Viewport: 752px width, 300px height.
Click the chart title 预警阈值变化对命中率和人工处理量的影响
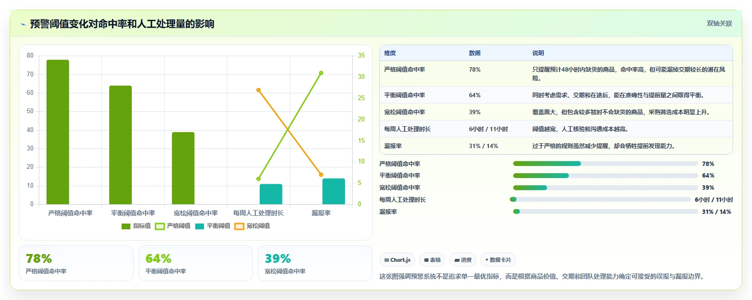pyautogui.click(x=122, y=24)
